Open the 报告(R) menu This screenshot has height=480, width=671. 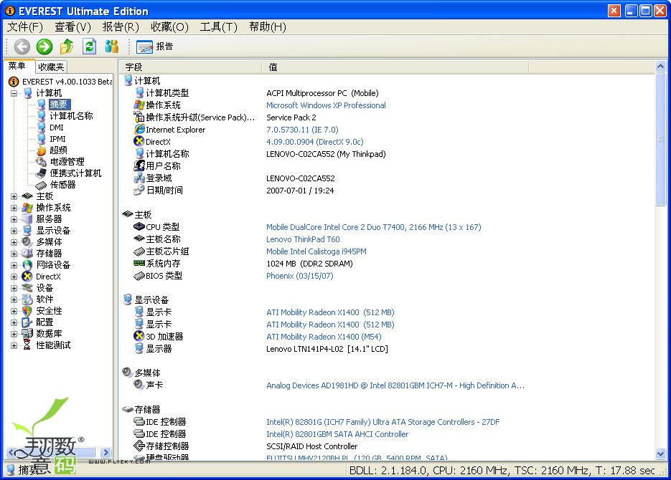point(121,27)
